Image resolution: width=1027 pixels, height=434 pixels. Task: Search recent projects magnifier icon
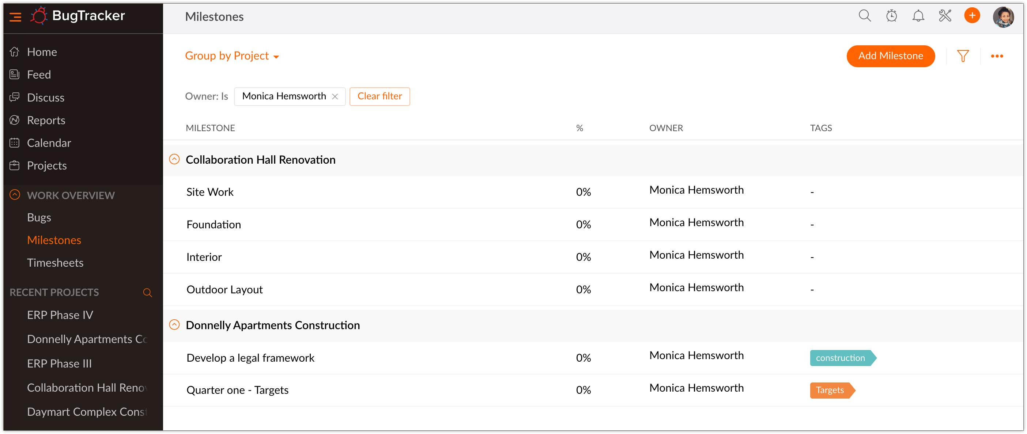[x=147, y=293]
